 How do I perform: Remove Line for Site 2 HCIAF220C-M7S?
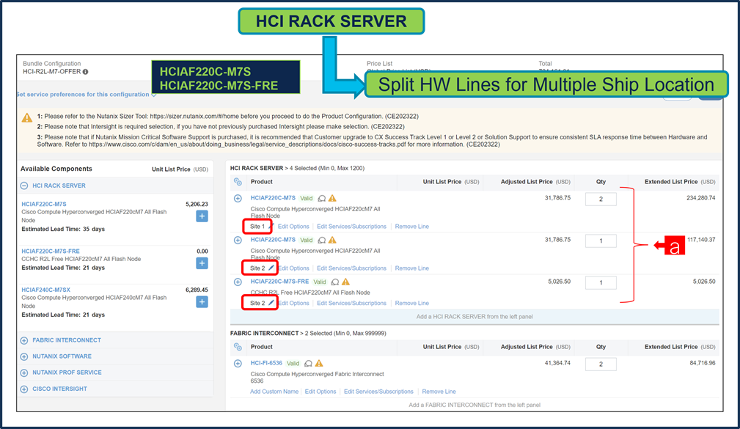point(412,268)
